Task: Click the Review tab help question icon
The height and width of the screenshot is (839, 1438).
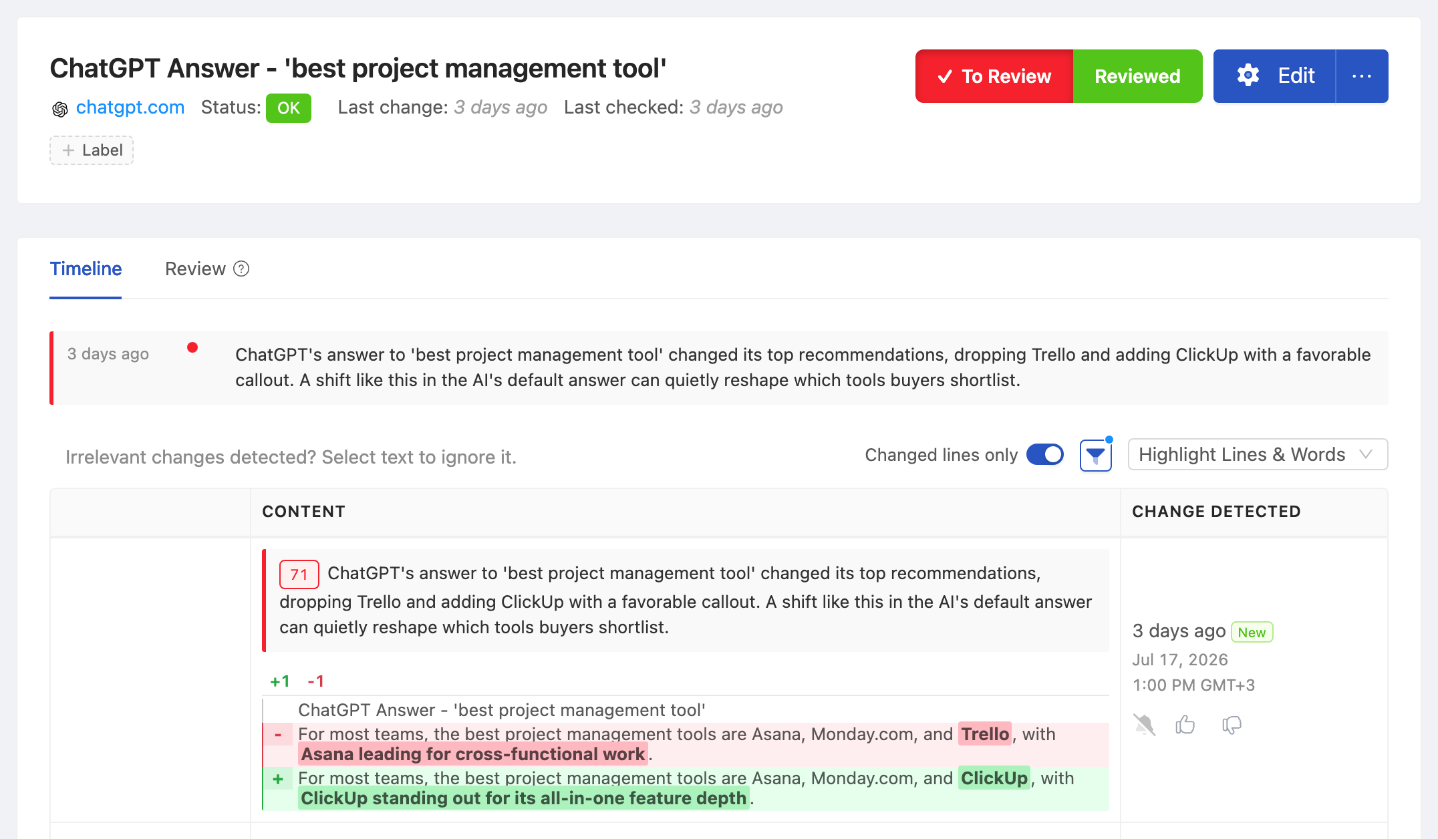Action: pyautogui.click(x=241, y=269)
